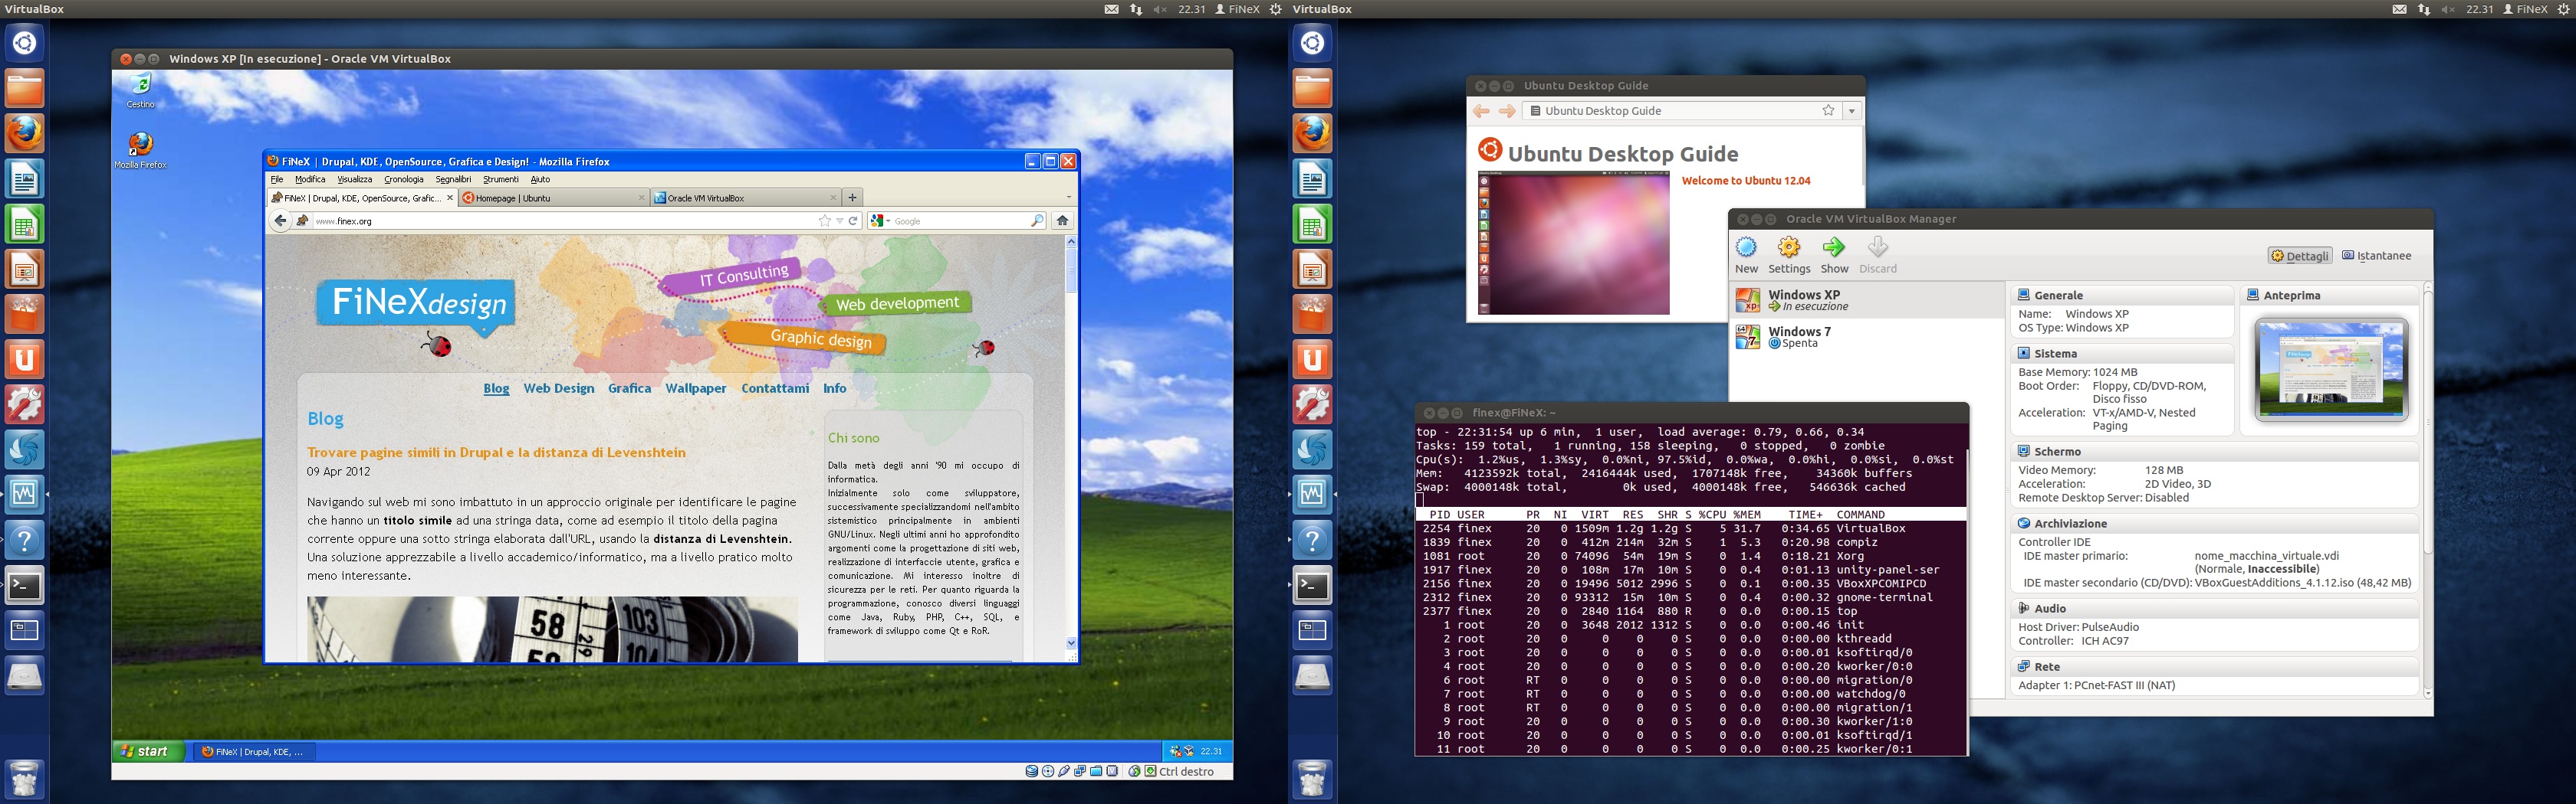Viewport: 2576px width, 804px height.
Task: Open the list-all-tabs dropdown in Firefox
Action: [x=1069, y=197]
